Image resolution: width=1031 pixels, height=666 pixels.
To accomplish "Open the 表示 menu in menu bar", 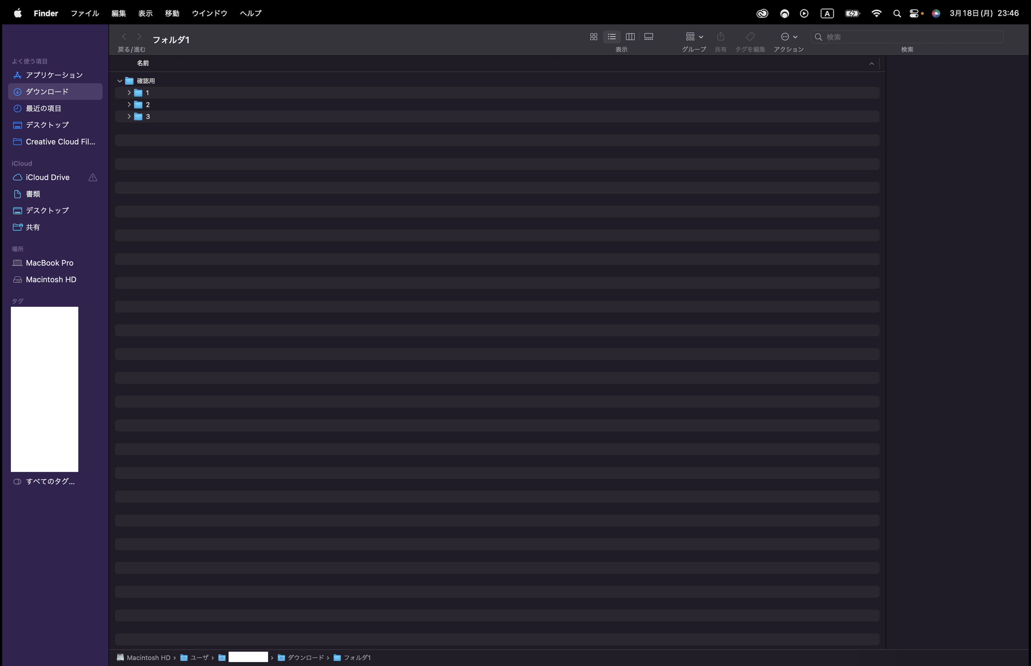I will click(x=145, y=14).
